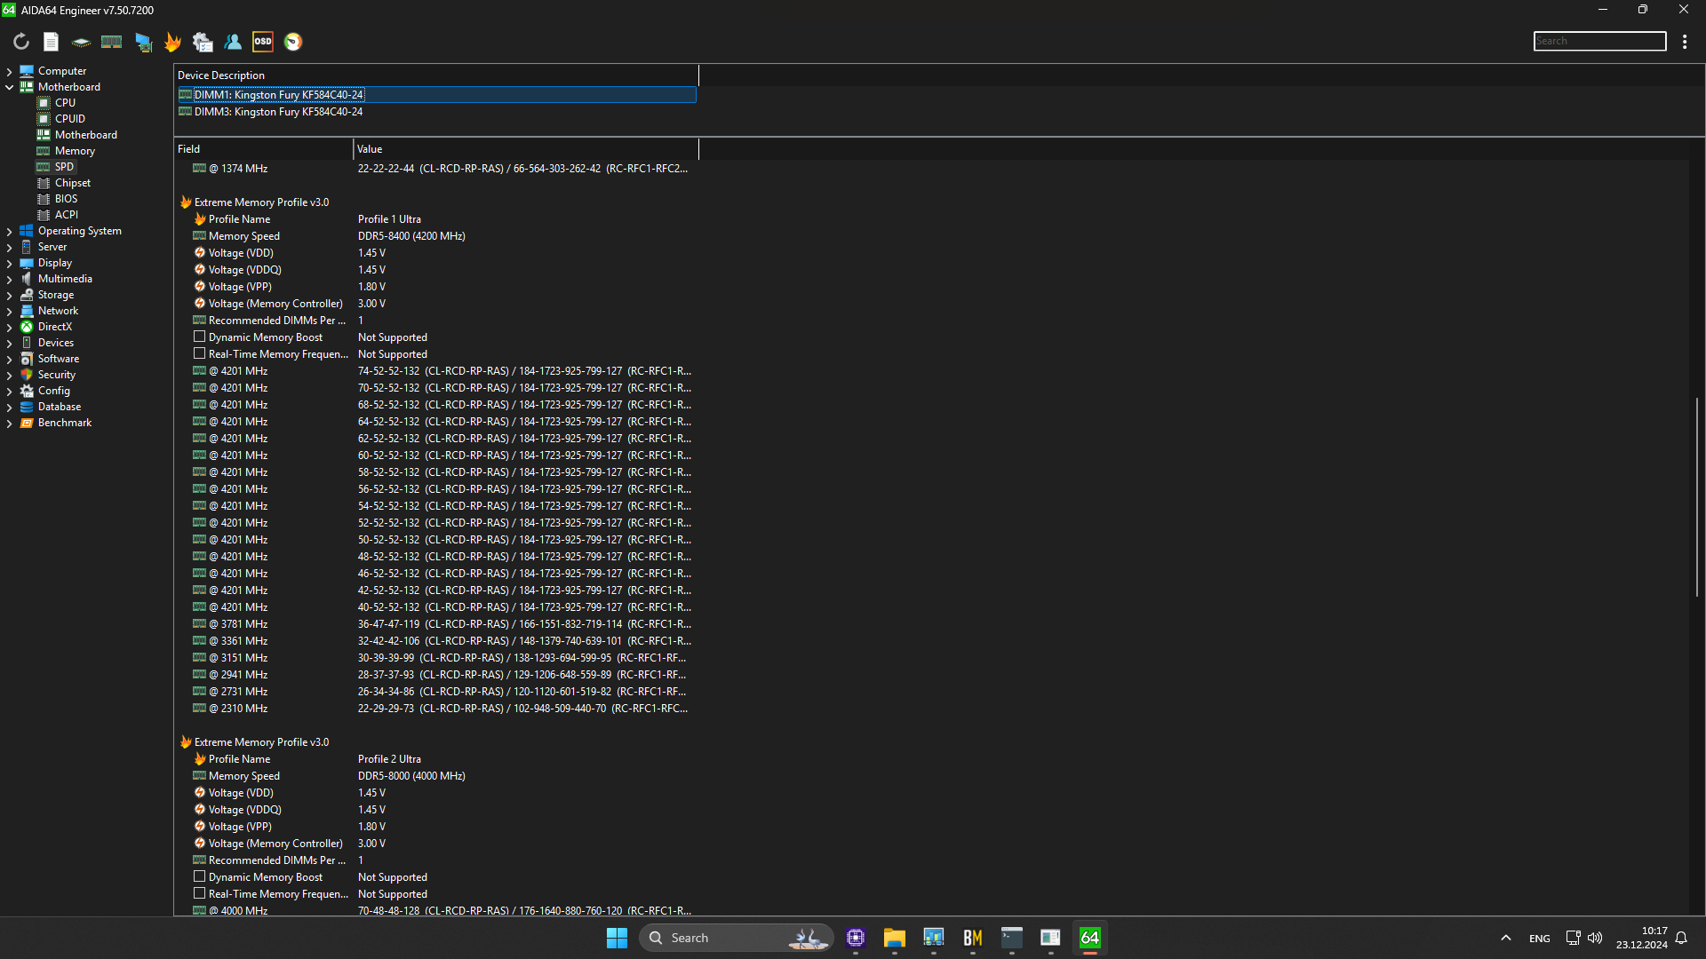
Task: Open the volume control in tray
Action: (x=1595, y=938)
